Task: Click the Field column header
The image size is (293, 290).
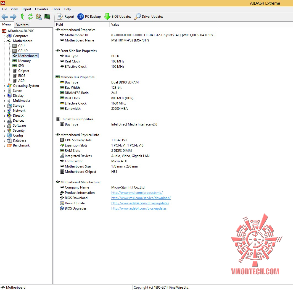Action: pyautogui.click(x=82, y=25)
